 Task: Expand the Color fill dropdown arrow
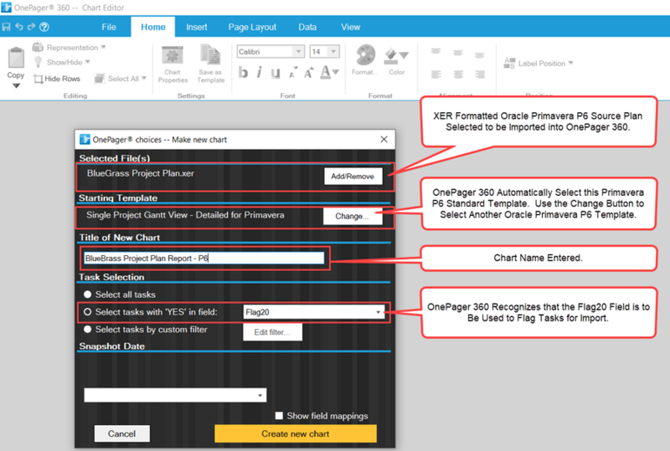pos(404,55)
